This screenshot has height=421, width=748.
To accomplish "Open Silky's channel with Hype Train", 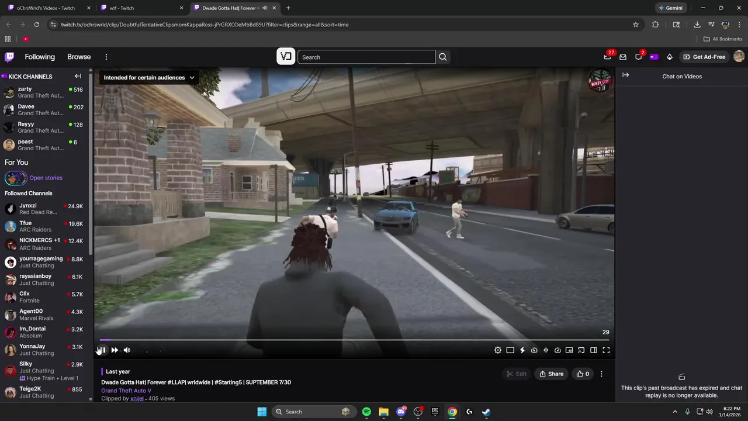I will [x=44, y=371].
